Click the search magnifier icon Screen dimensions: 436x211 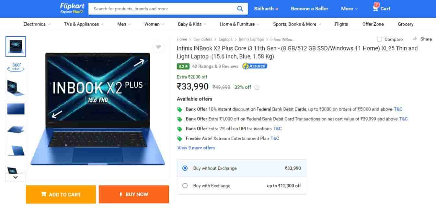click(240, 9)
